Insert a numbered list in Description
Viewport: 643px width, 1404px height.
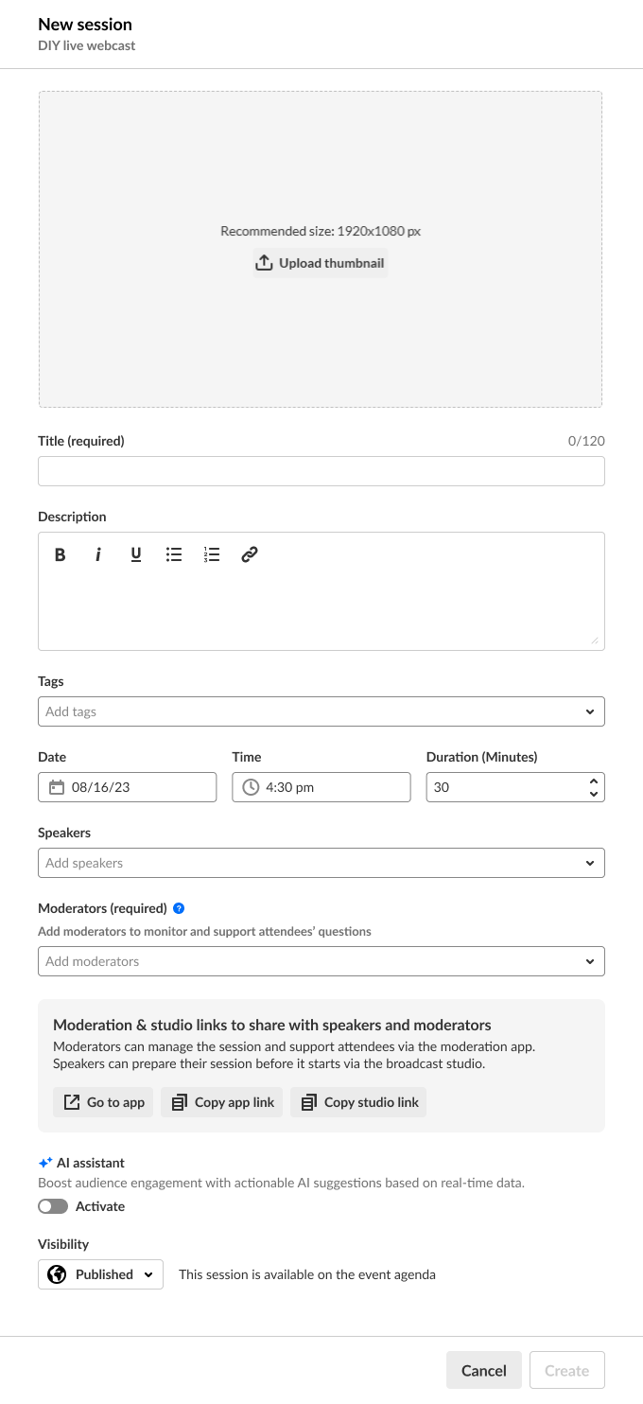[x=212, y=555]
